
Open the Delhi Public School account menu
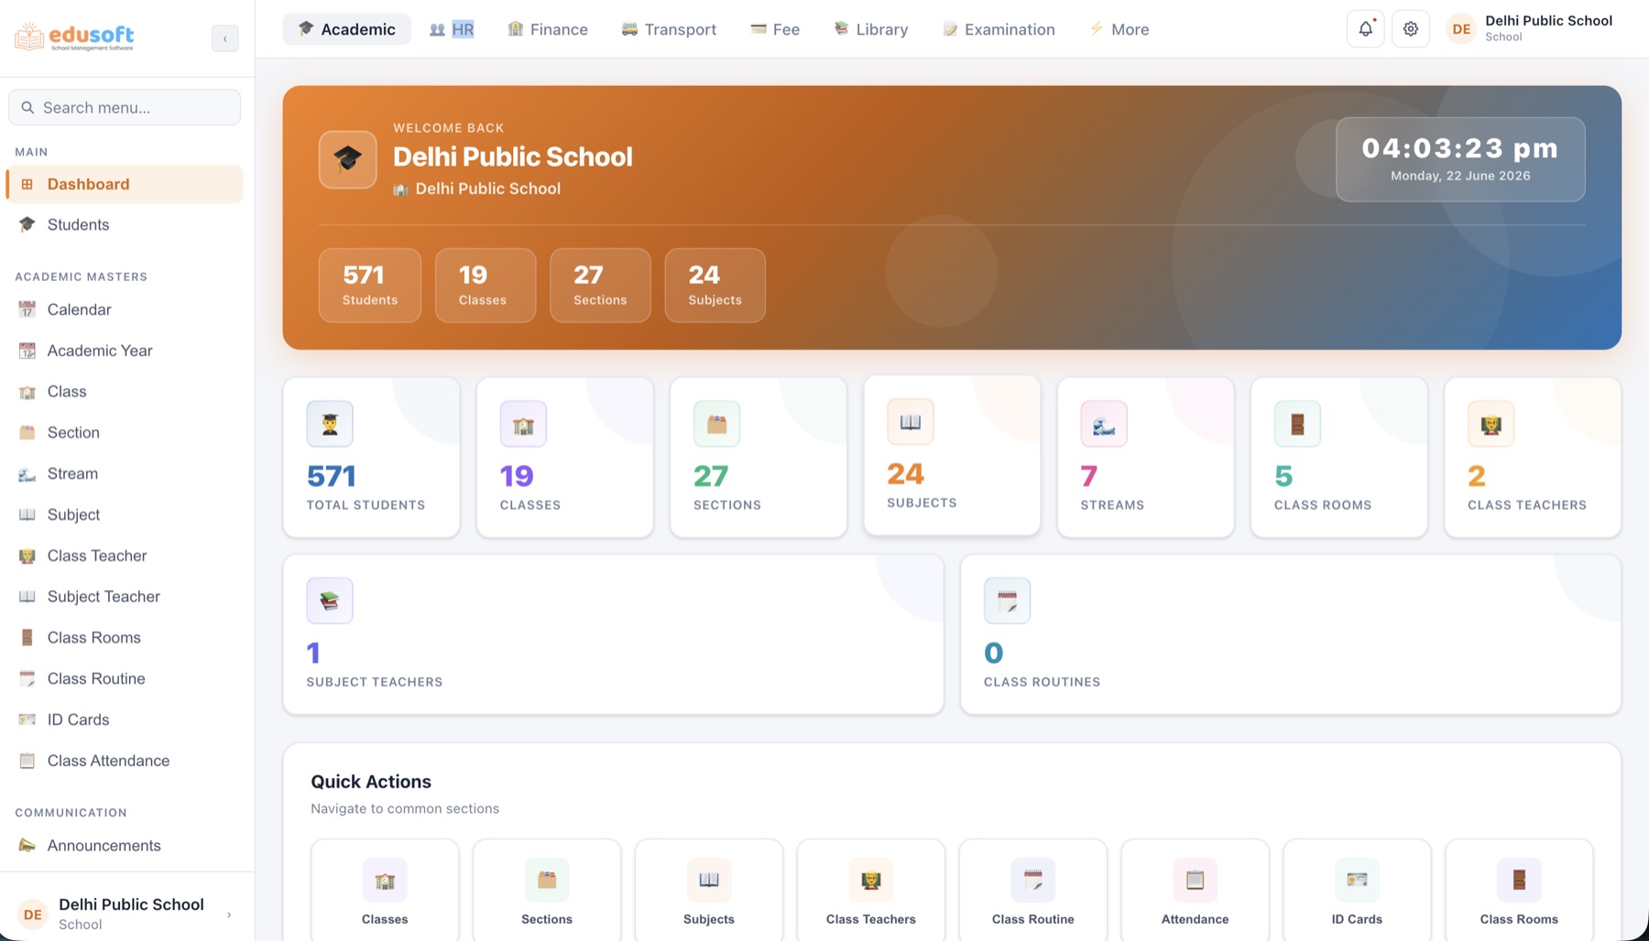[1530, 28]
